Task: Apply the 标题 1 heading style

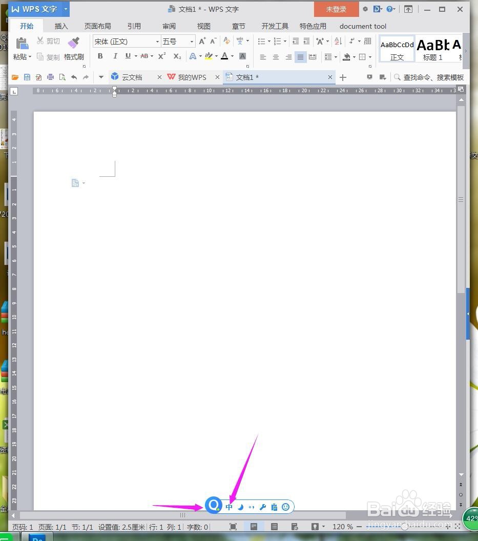Action: [433, 49]
